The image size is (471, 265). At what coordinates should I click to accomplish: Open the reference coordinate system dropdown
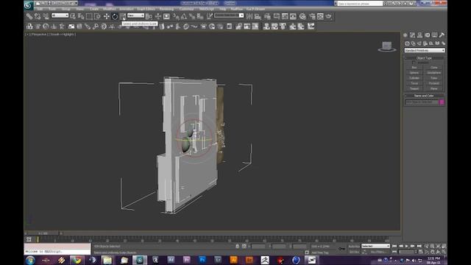[x=135, y=15]
